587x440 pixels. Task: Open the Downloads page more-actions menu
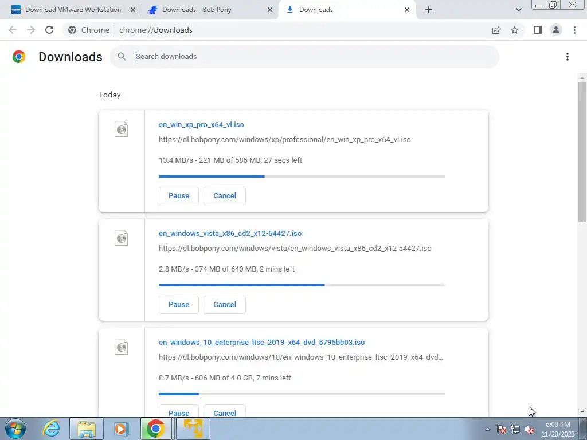pyautogui.click(x=567, y=57)
